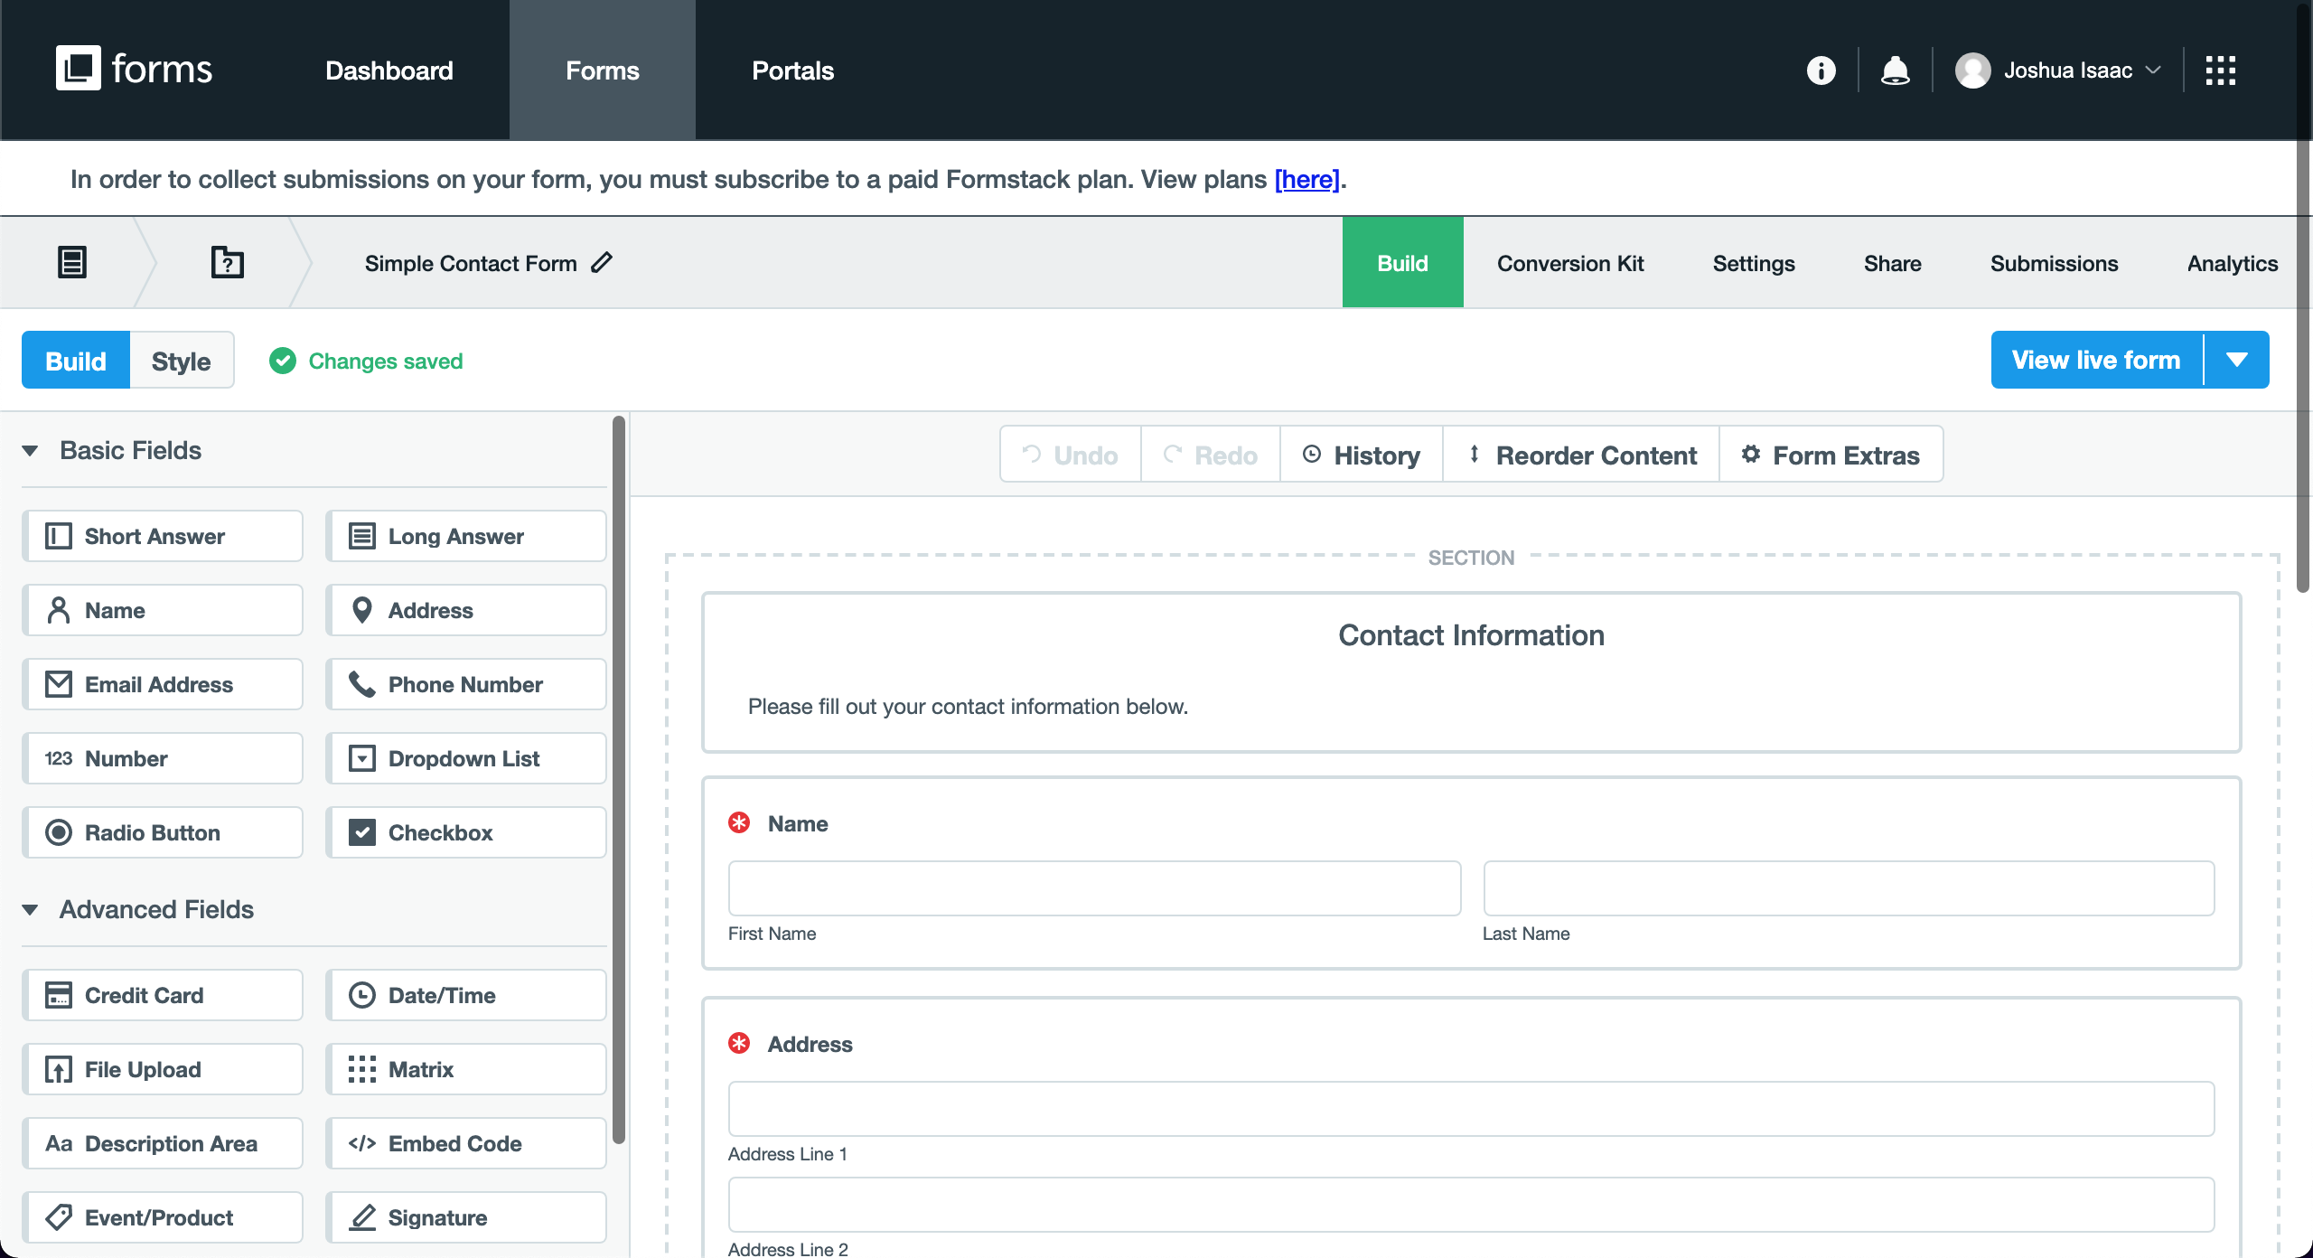Click the Style toggle button
Screen dimensions: 2313x1258
pos(180,360)
